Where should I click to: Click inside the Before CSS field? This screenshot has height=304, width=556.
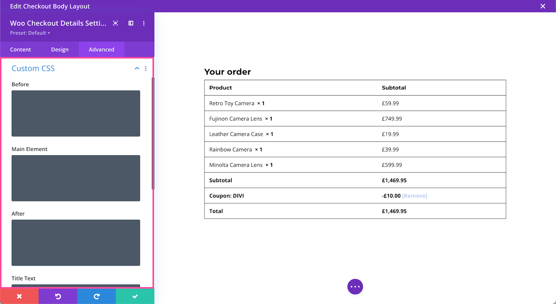[76, 113]
